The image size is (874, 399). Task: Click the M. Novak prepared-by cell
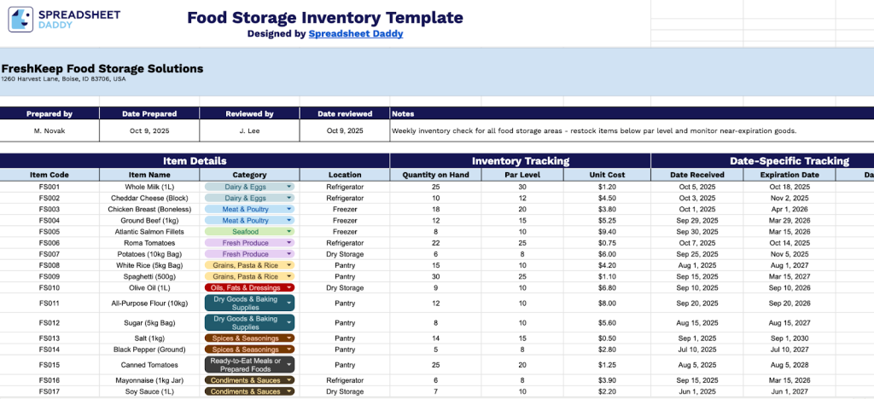point(50,130)
